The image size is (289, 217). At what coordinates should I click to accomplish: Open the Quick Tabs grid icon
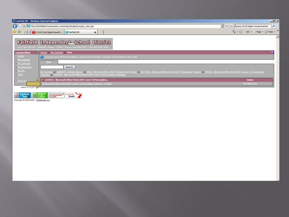point(25,32)
